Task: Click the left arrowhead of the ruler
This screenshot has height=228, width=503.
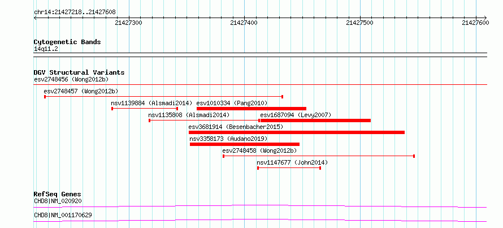Action: coord(35,18)
